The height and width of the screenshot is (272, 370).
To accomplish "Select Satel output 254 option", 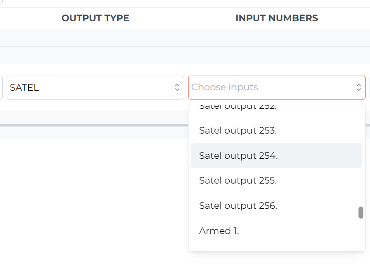I will point(277,156).
